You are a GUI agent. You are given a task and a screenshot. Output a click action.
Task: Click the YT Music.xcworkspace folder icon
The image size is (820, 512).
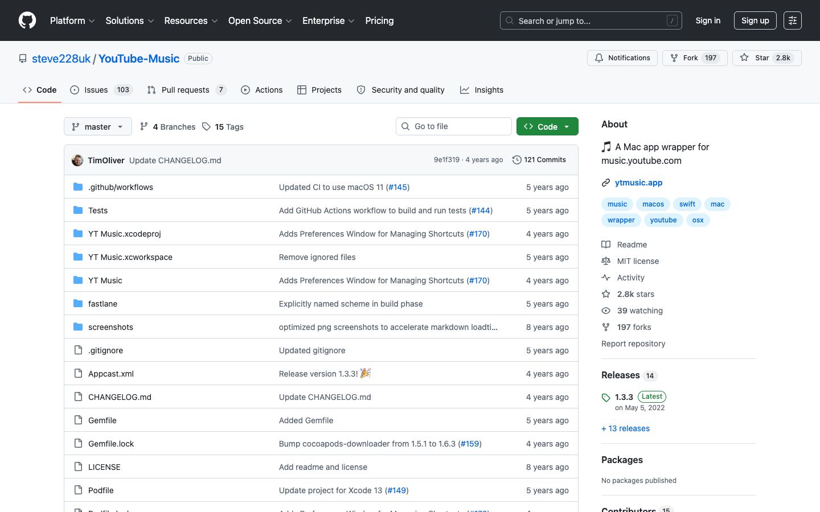(78, 257)
